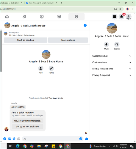Attach a photo with the image icon

coord(10,139)
